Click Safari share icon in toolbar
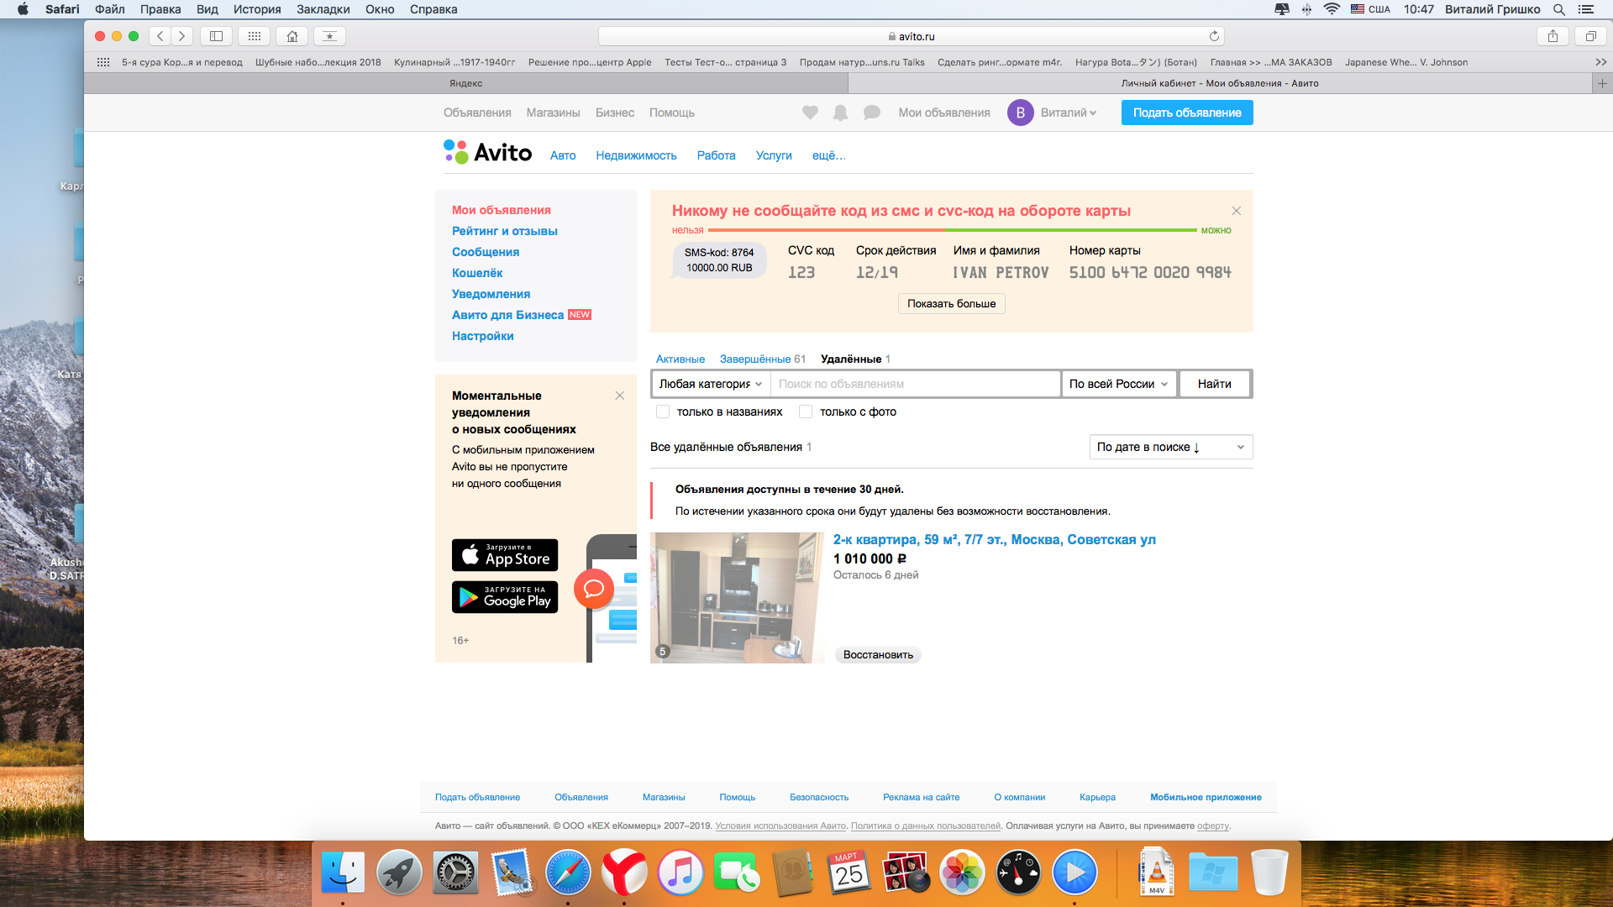1613x907 pixels. click(x=1553, y=36)
